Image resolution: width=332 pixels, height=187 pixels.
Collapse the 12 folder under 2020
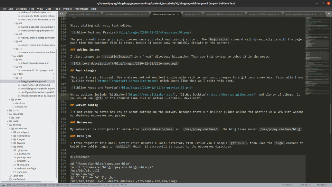click(14, 78)
